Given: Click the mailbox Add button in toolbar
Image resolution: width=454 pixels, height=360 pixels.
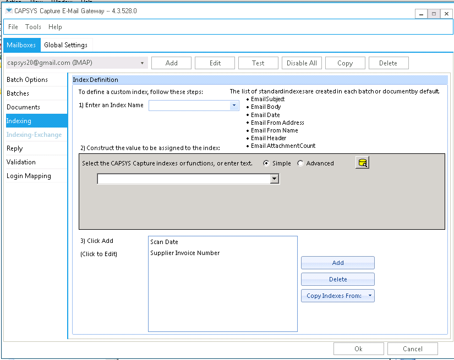Looking at the screenshot, I should coord(171,63).
